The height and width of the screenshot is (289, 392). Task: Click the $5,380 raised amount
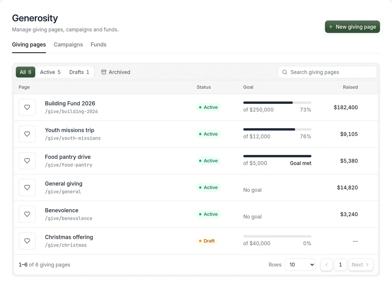click(x=349, y=161)
